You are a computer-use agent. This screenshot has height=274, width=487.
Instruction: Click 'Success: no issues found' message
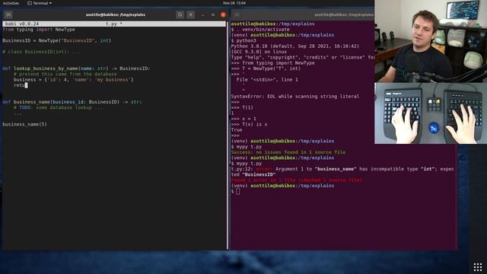(288, 152)
